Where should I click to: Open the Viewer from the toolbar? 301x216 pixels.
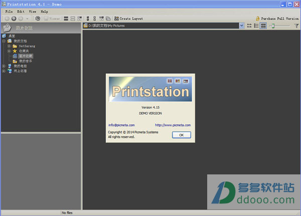(x=52, y=19)
